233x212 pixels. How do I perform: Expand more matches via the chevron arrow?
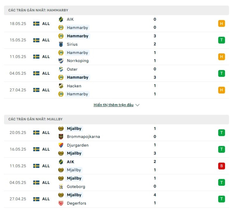(x=137, y=105)
